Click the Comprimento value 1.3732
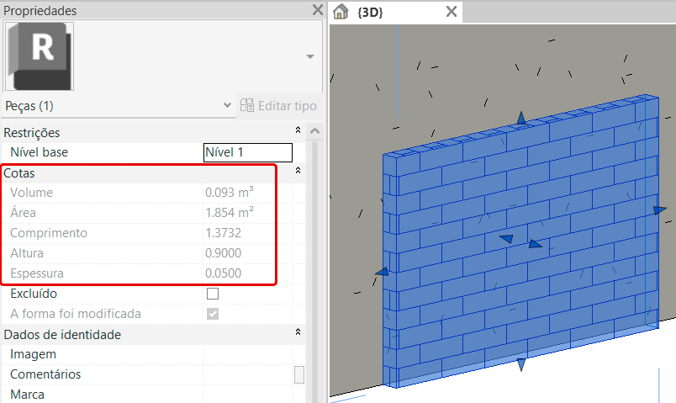676x403 pixels. (224, 233)
